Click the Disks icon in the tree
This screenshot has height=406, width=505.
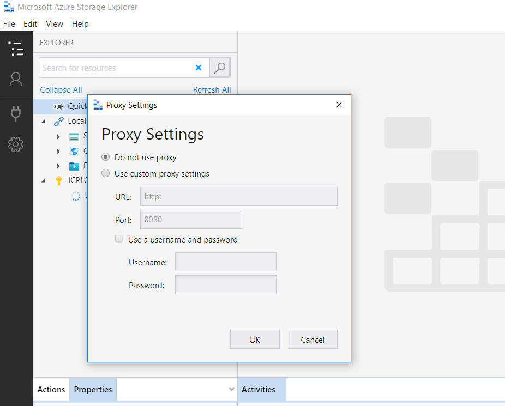click(74, 166)
